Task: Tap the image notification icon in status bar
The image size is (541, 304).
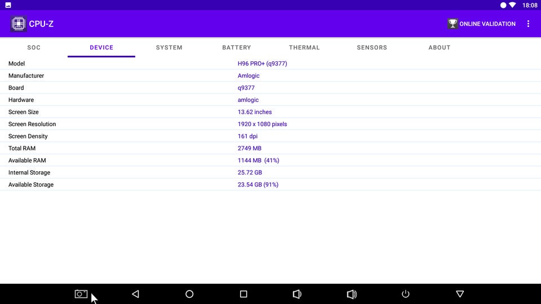Action: point(8,5)
